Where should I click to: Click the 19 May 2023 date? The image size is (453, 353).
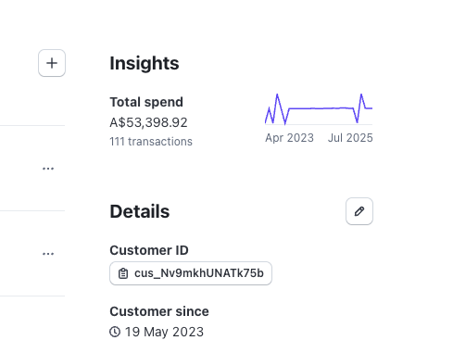coord(164,332)
